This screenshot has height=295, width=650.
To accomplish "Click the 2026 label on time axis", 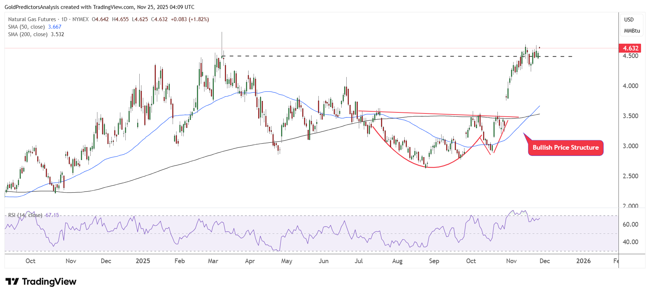I will click(x=583, y=261).
